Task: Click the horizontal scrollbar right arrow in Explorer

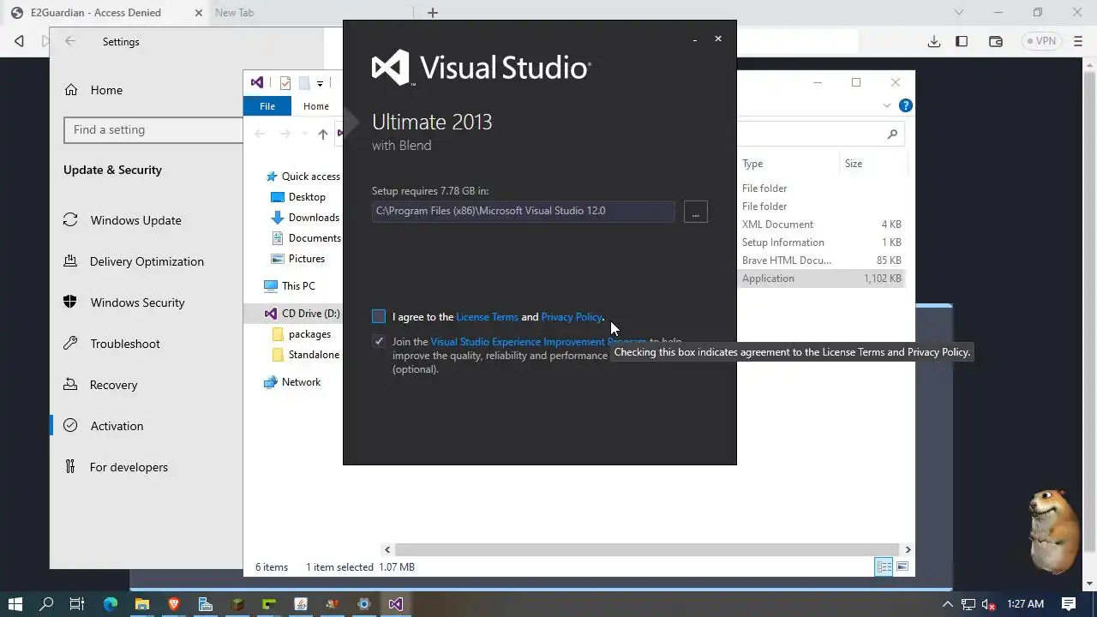Action: [908, 549]
